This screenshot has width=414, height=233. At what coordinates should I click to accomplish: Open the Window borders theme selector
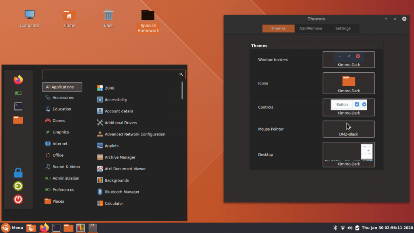pyautogui.click(x=349, y=59)
